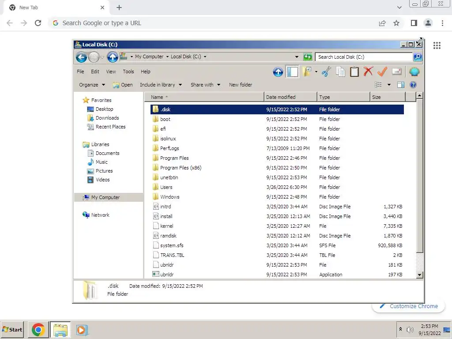452x339 pixels.
Task: Click the Search Local Disk (C:) field
Action: (x=364, y=57)
